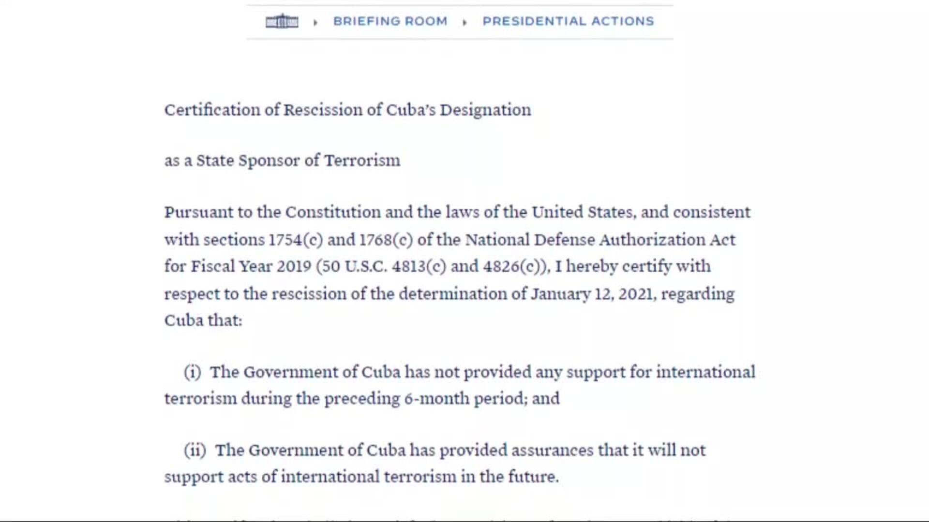Image resolution: width=929 pixels, height=522 pixels.
Task: Click the White House home icon
Action: pos(282,22)
